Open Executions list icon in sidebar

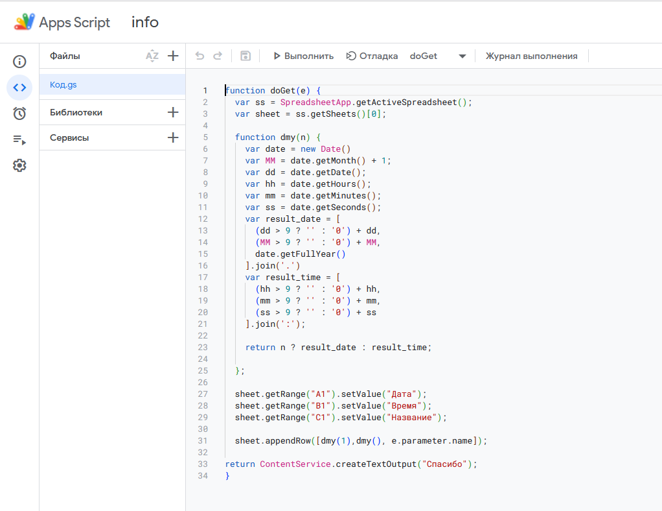click(x=19, y=139)
